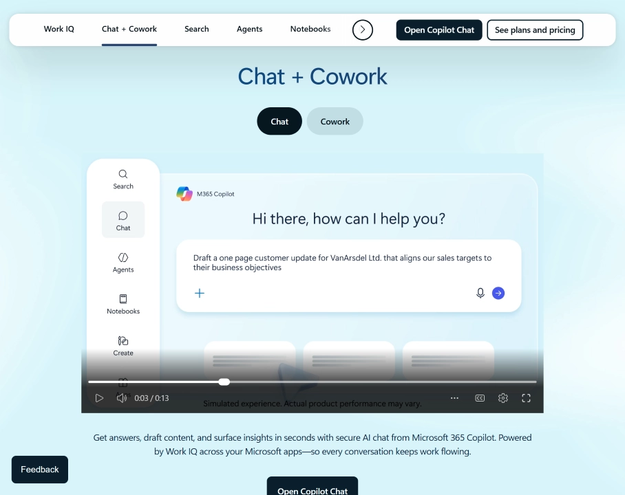Click Open Copilot Chat in the top bar

(x=439, y=30)
